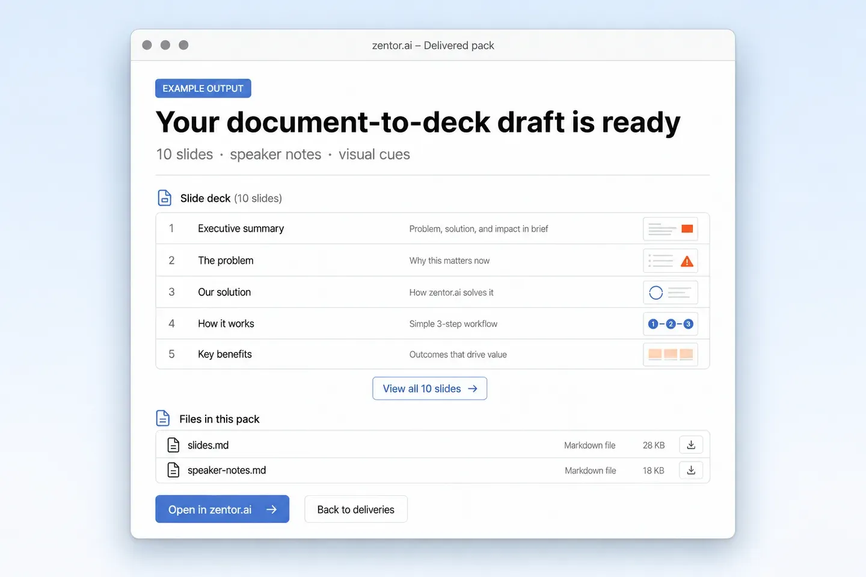This screenshot has width=866, height=577.
Task: Go Back to deliveries
Action: pyautogui.click(x=356, y=509)
